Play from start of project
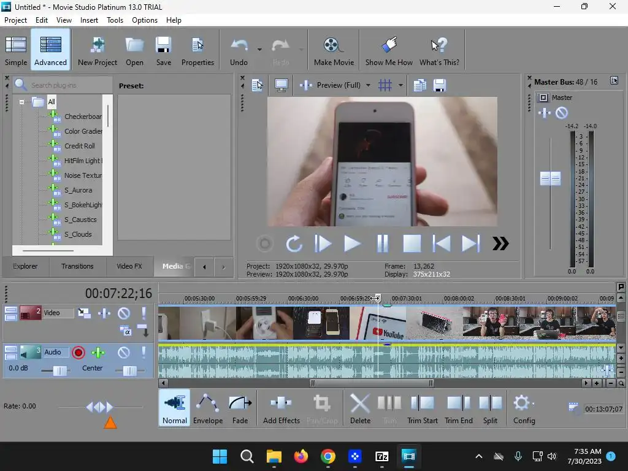628x471 pixels. click(x=323, y=243)
